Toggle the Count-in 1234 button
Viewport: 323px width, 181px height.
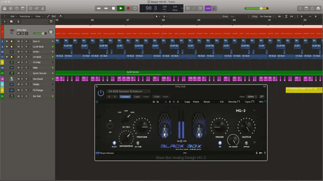coord(208,9)
